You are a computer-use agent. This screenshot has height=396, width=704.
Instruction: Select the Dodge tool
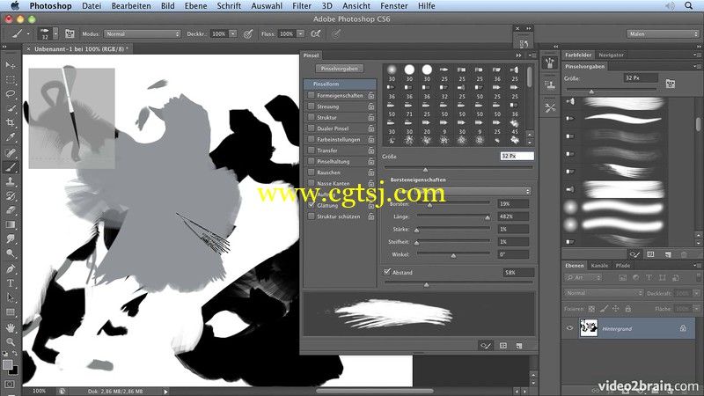(x=10, y=253)
